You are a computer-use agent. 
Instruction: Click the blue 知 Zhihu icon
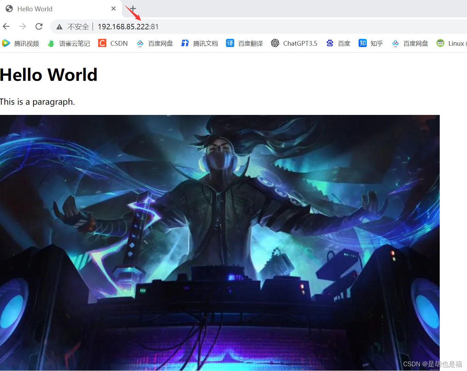click(x=362, y=43)
